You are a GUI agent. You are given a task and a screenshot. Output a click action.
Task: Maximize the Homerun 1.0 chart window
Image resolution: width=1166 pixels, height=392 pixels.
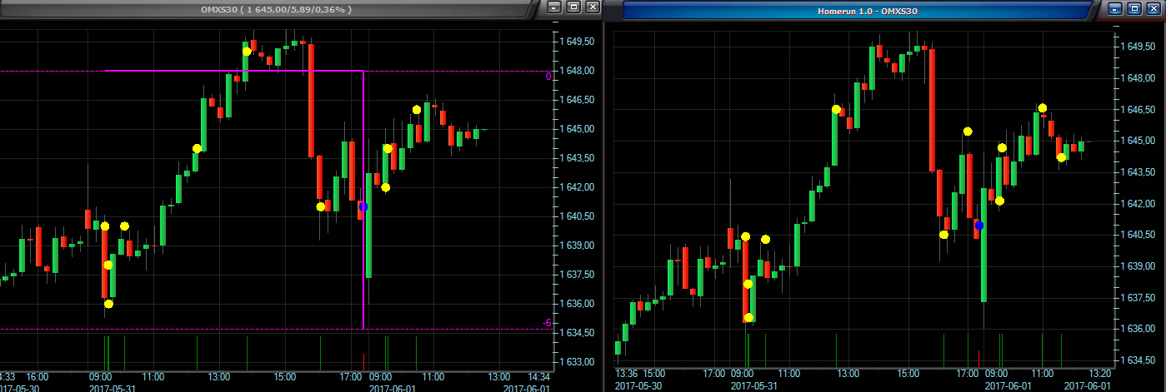[x=1134, y=8]
